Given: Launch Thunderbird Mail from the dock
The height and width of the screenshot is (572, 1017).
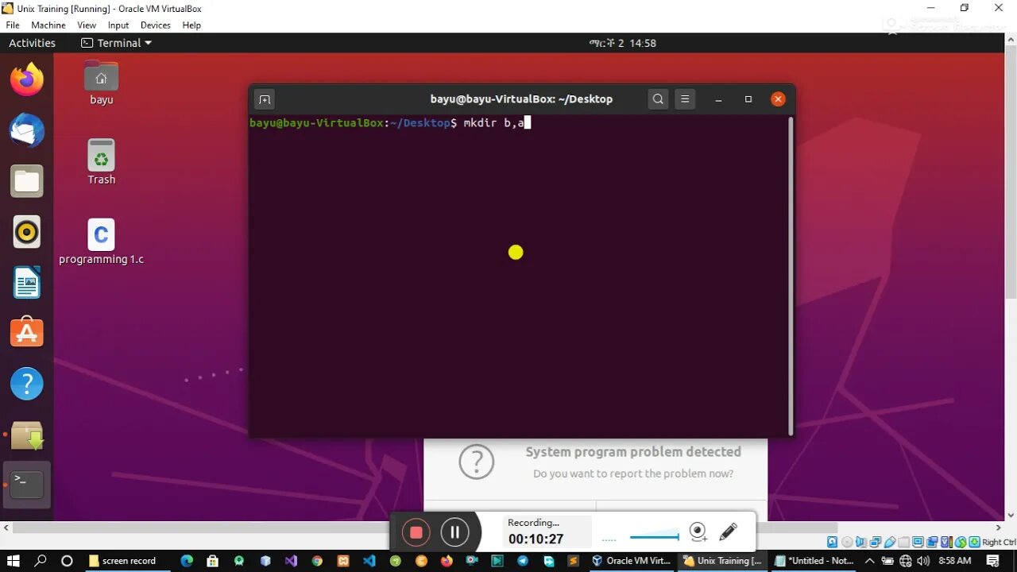Looking at the screenshot, I should click(x=27, y=131).
